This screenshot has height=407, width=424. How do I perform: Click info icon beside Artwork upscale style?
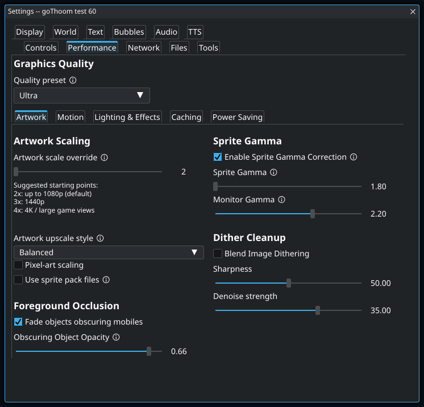point(101,238)
